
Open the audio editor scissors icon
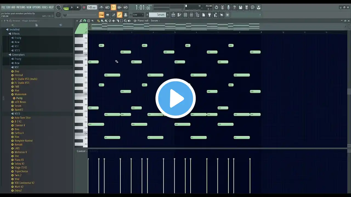[222, 7]
